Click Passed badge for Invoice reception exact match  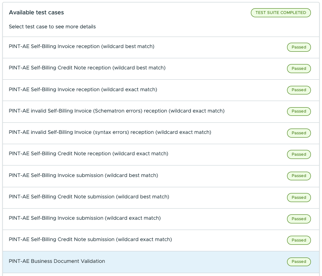click(299, 90)
